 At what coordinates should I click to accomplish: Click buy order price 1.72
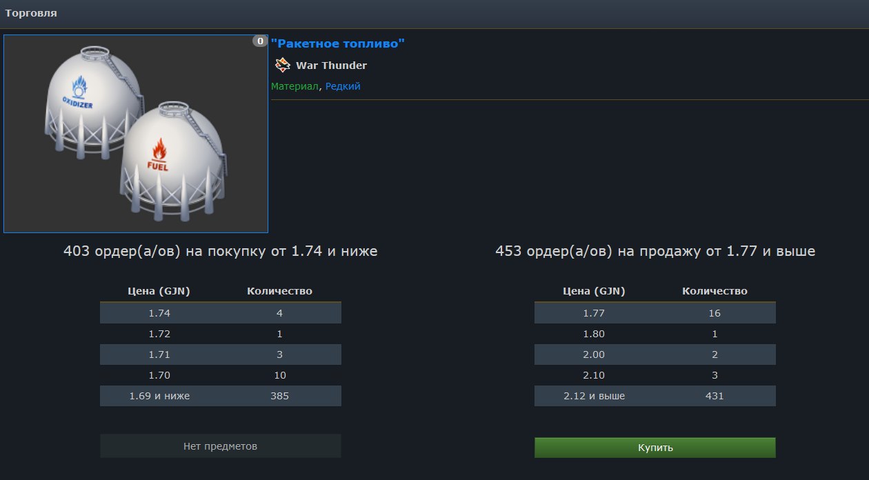(x=159, y=334)
